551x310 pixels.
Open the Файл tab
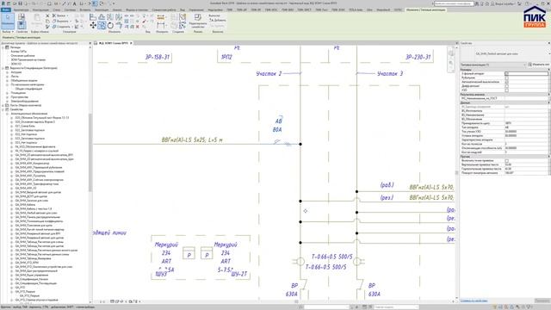click(x=6, y=9)
